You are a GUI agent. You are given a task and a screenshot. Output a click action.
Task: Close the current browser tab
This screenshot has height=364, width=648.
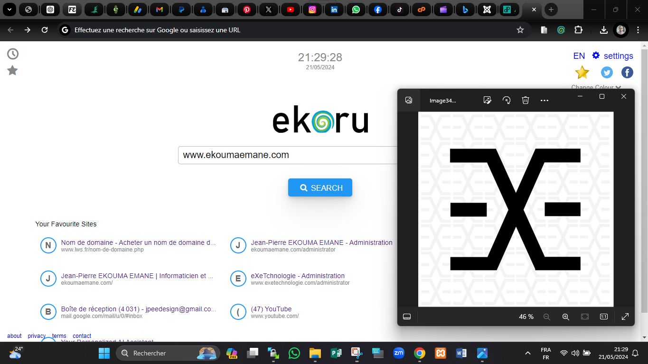coord(534,9)
